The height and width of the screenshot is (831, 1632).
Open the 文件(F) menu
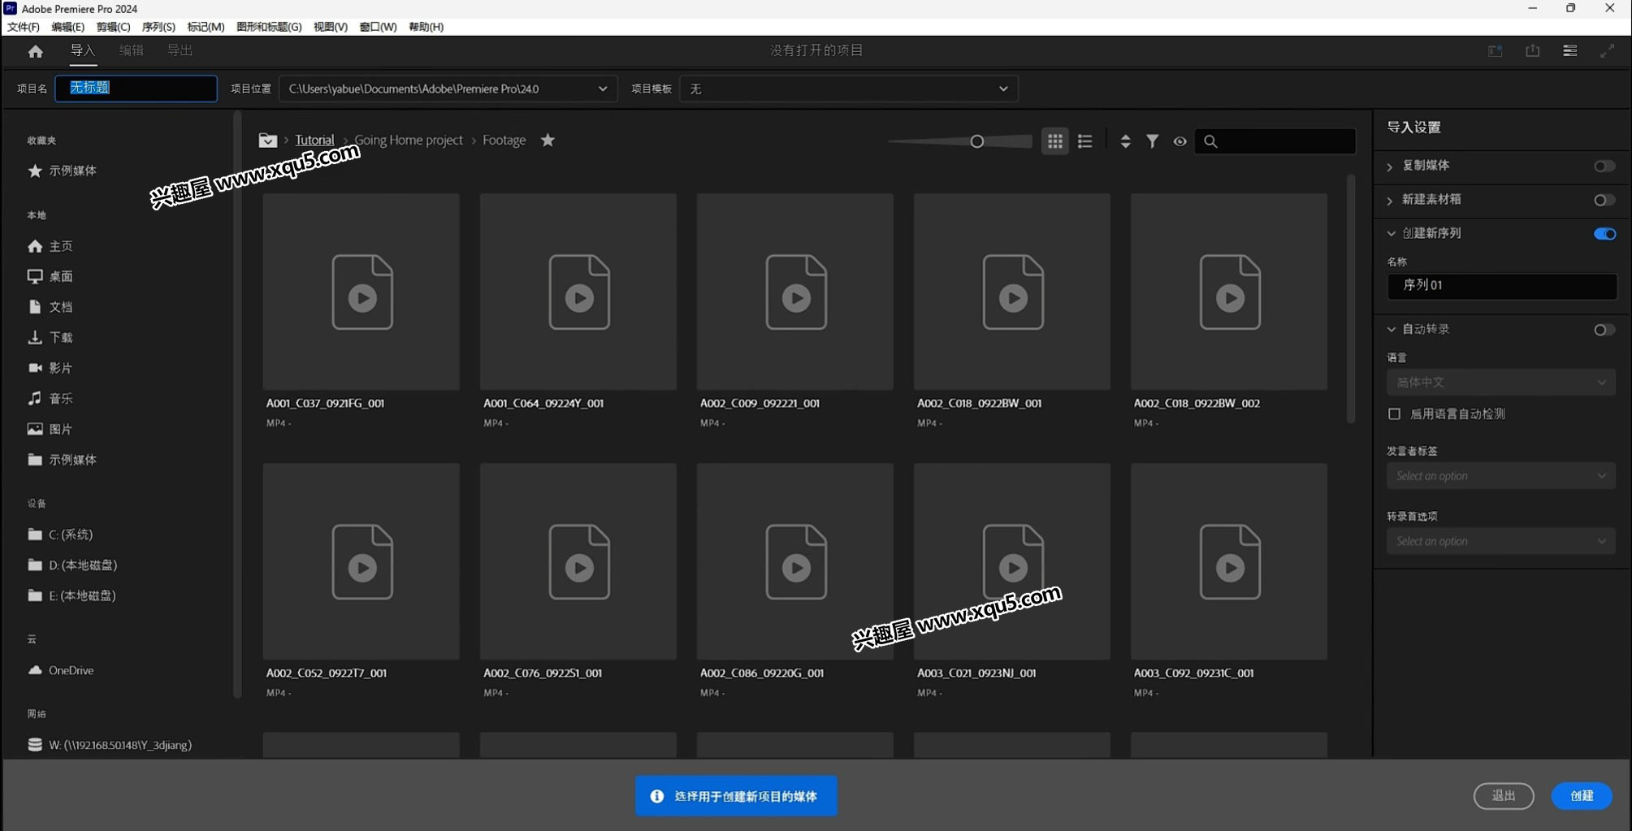coord(24,27)
